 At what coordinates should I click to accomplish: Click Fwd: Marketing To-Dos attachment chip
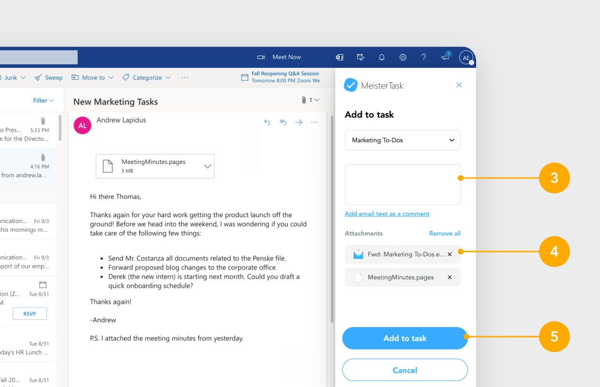403,254
